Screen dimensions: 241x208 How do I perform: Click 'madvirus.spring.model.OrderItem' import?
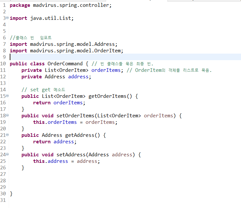tap(75, 51)
